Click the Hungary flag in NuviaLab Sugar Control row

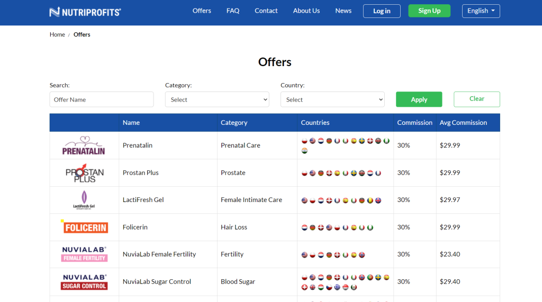[321, 287]
